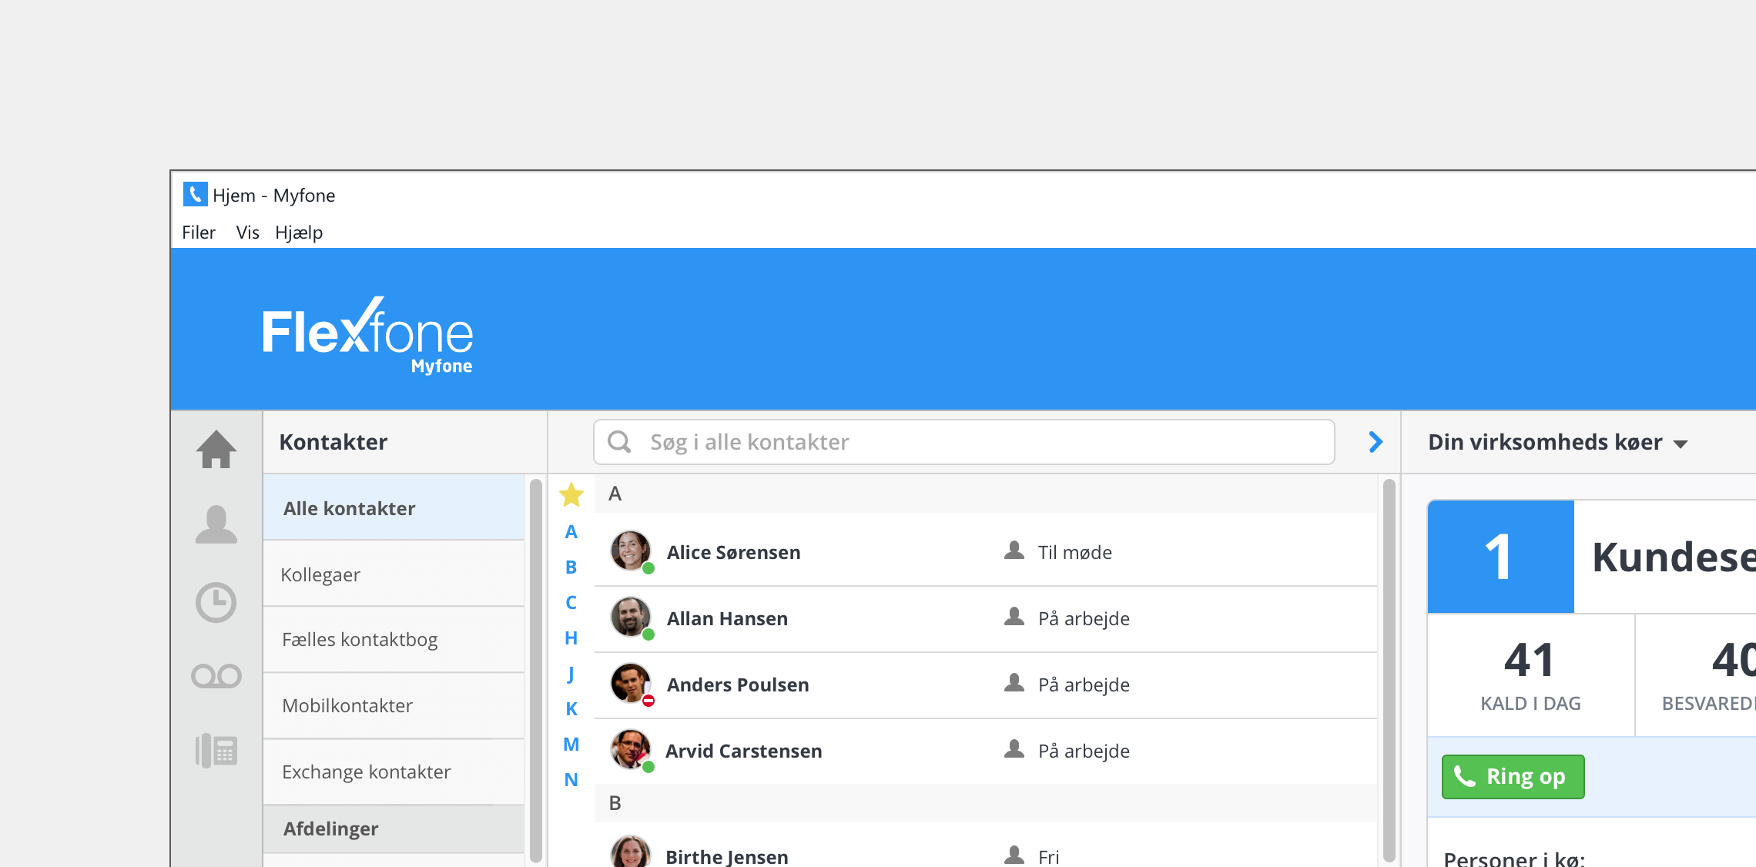Jump to letter A in index
This screenshot has width=1756, height=867.
tap(571, 532)
